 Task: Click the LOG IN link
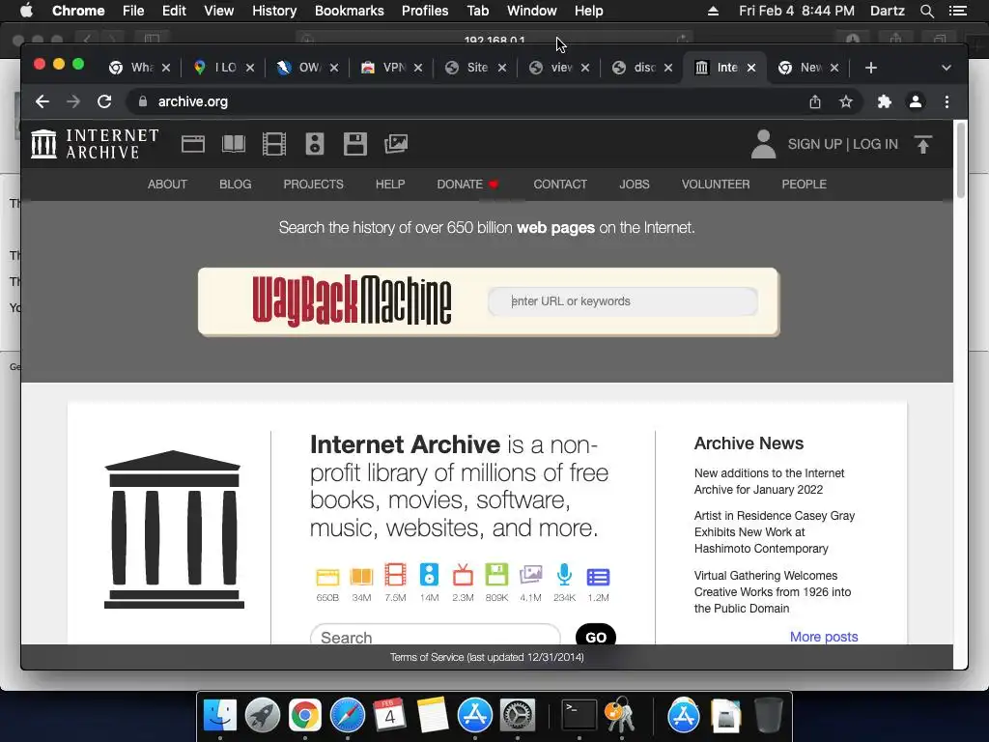[875, 144]
